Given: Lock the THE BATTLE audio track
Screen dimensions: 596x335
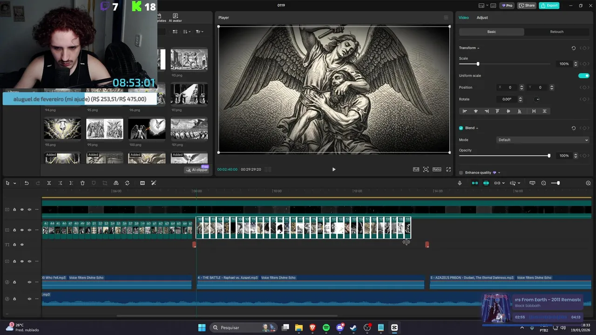Looking at the screenshot, I should pyautogui.click(x=14, y=282).
